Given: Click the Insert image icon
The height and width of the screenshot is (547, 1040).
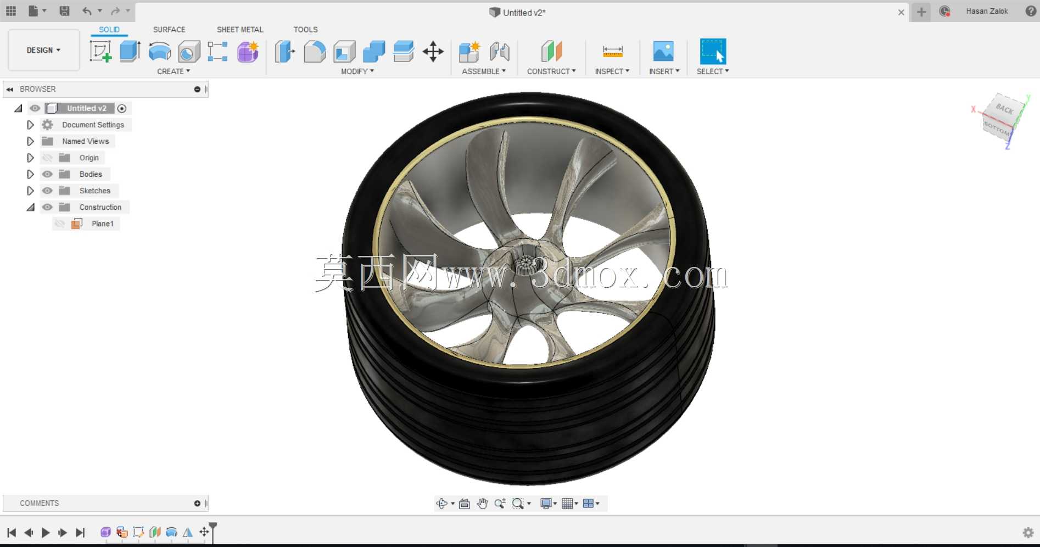Looking at the screenshot, I should [663, 52].
